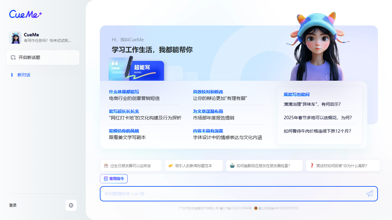Screen dimensions: 392x220
Task: Click the red question mark interview icon
Action: pyautogui.click(x=312, y=166)
